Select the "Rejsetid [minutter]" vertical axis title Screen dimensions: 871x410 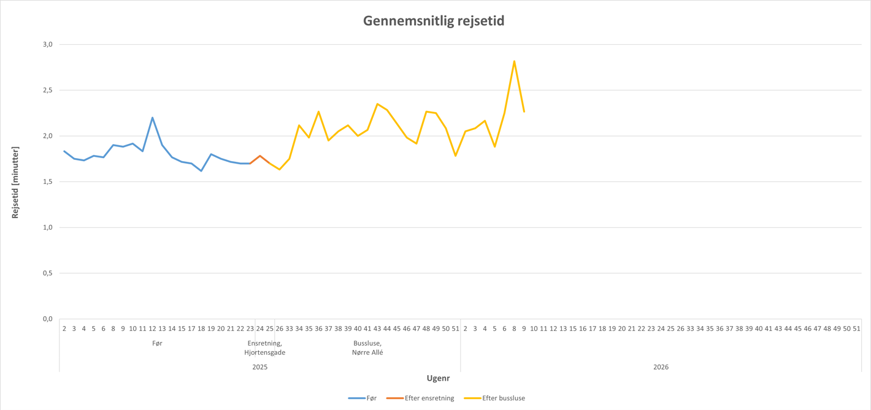(x=15, y=183)
